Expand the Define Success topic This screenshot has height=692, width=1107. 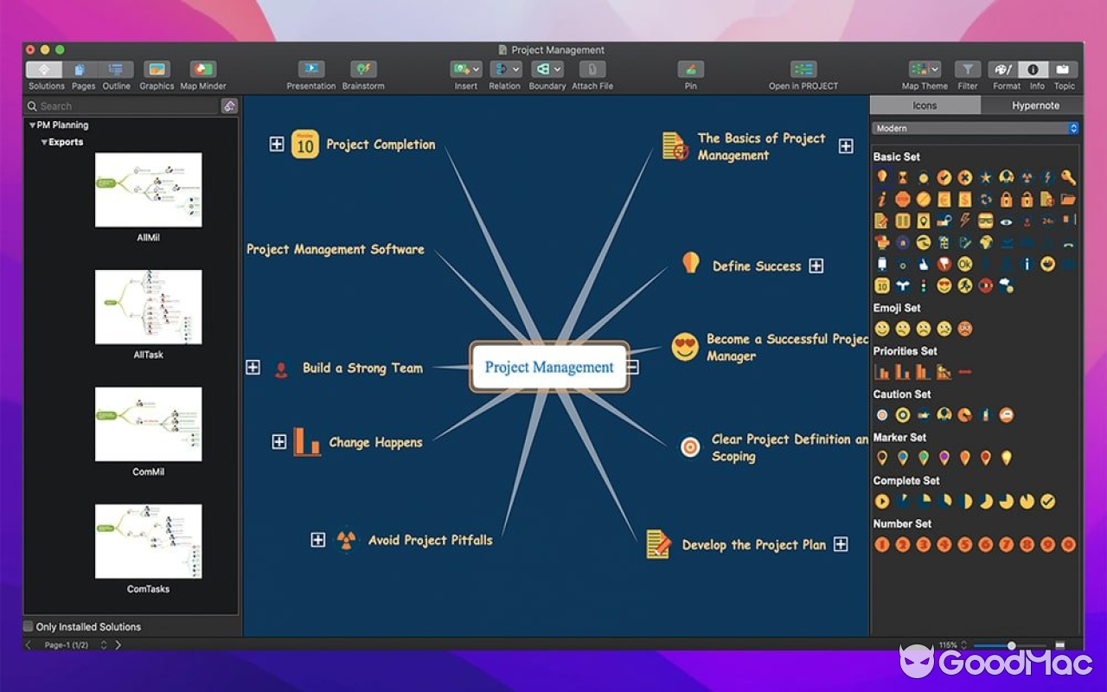(816, 266)
